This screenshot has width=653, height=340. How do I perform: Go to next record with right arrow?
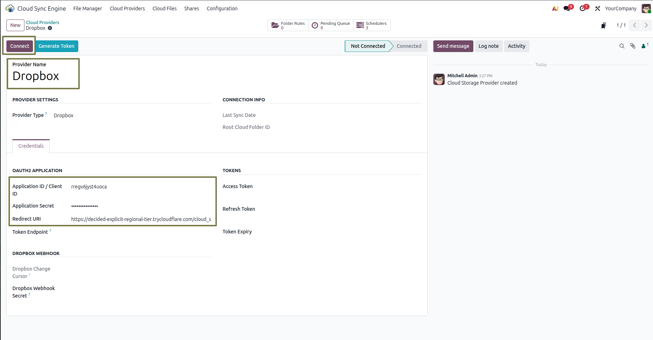point(646,25)
